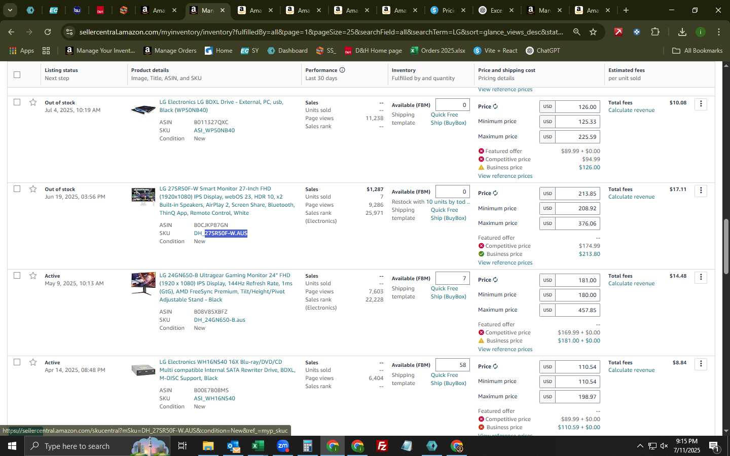This screenshot has width=730, height=456.
Task: Click the price refresh icon for the 213.85 price
Action: (x=495, y=194)
